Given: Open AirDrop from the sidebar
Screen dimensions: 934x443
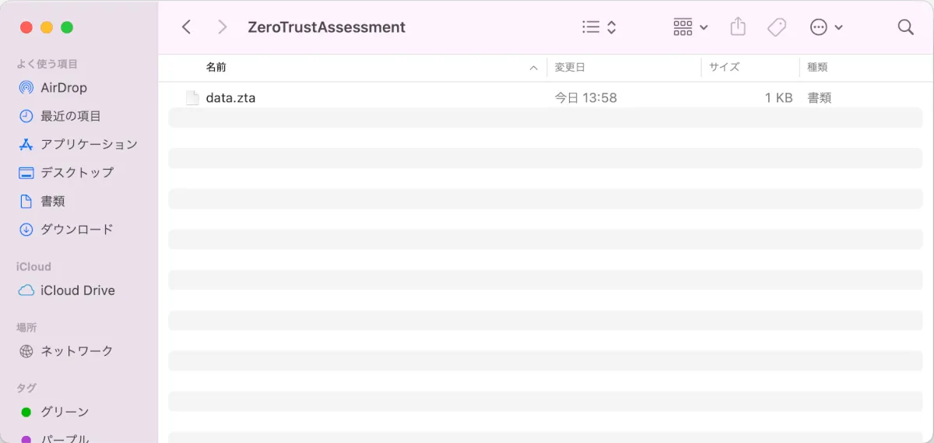Looking at the screenshot, I should coord(63,88).
